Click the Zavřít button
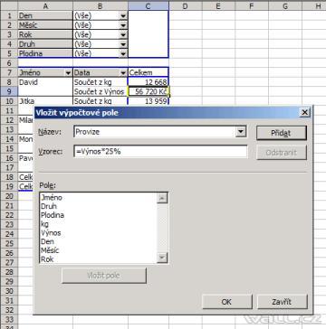This screenshot has height=329, width=326. point(282,302)
